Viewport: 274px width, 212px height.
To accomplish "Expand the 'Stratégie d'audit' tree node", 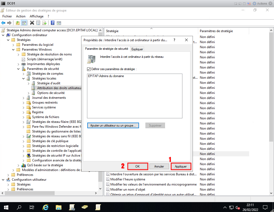I will 29,83.
